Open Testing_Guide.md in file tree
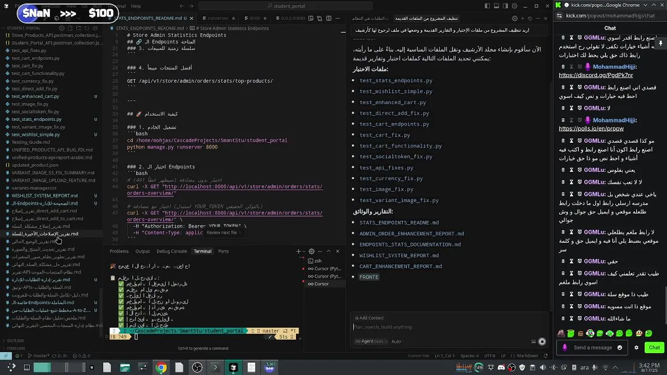 [31, 142]
